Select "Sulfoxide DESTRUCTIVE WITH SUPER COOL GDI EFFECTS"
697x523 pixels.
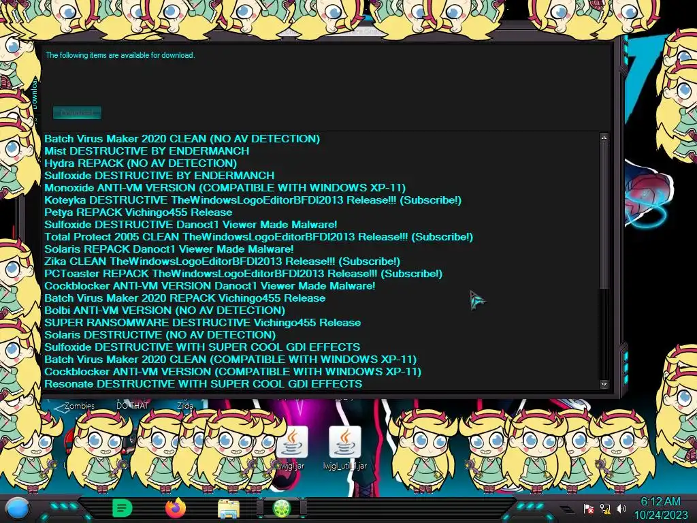[x=202, y=347]
